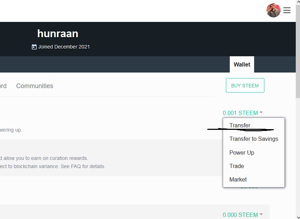Click the vertical scrollbar down arrow
This screenshot has width=300, height=219.
(298, 217)
